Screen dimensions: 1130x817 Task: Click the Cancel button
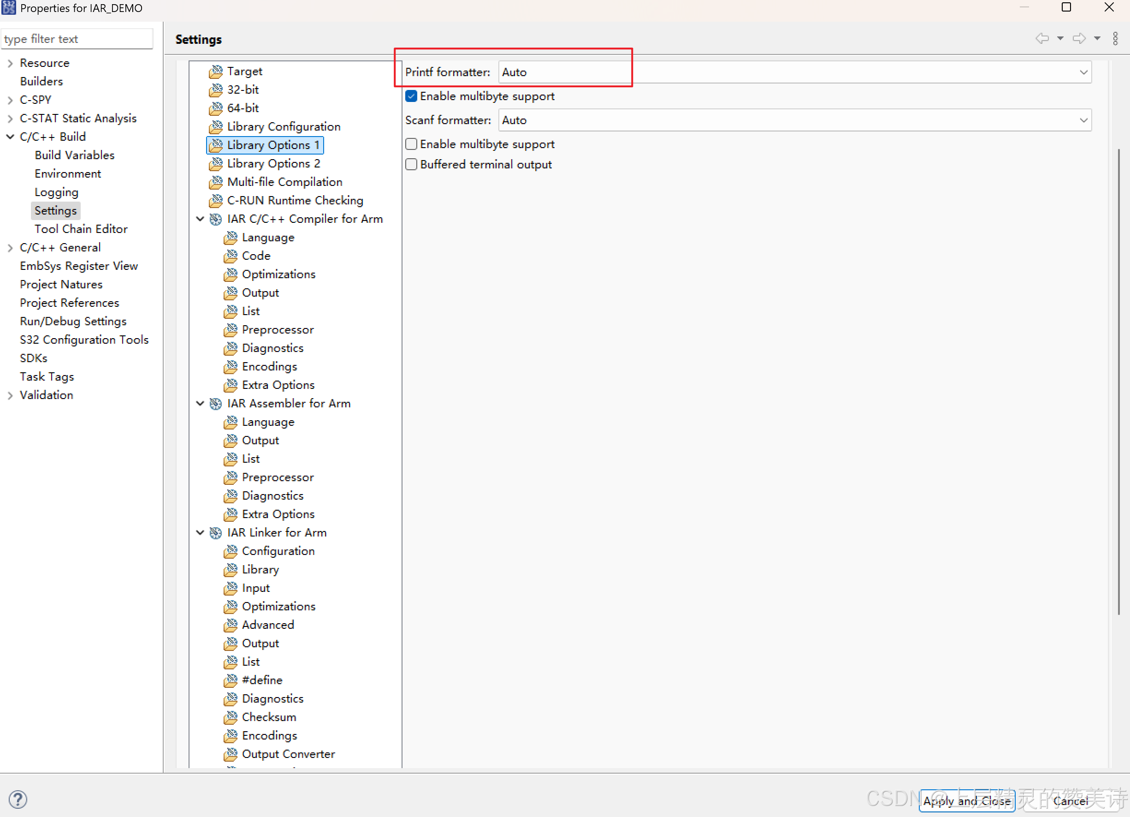pyautogui.click(x=1071, y=801)
